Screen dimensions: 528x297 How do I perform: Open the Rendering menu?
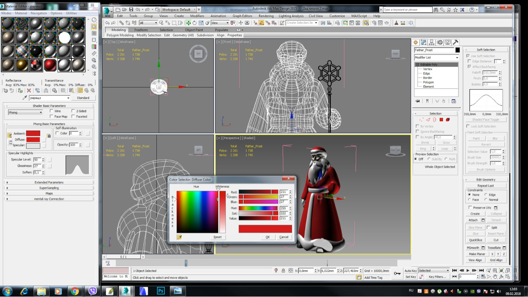tap(266, 16)
